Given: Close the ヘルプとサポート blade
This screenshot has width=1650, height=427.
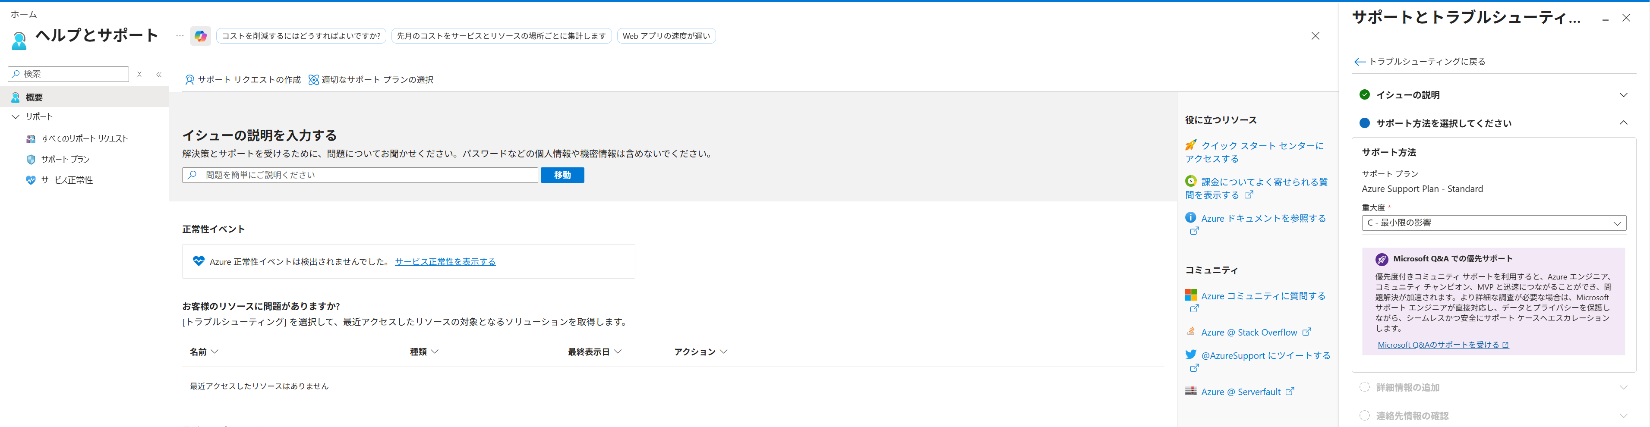Looking at the screenshot, I should click(1315, 36).
